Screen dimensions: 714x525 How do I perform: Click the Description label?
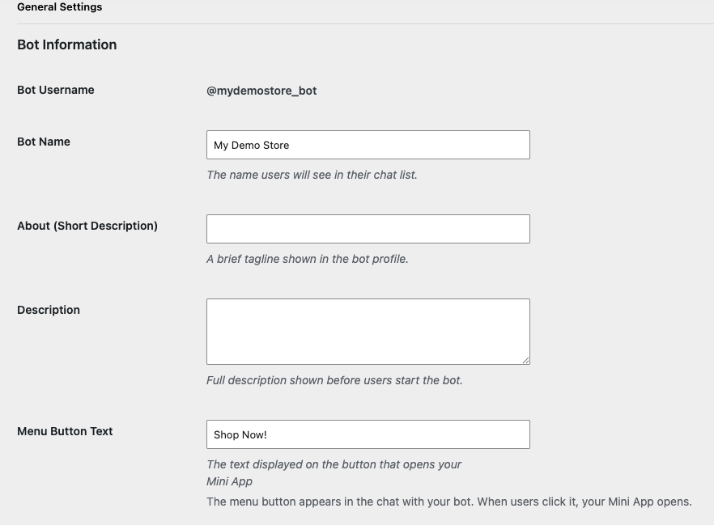tap(49, 310)
